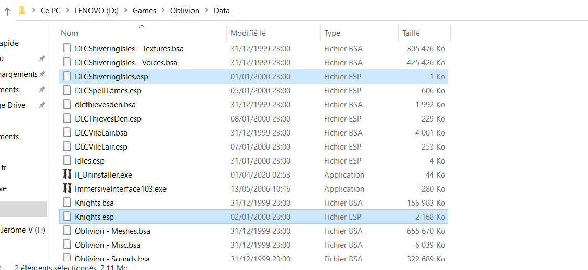Click file icon of DLCThievesDen.esp
Image resolution: width=588 pixels, height=270 pixels.
coord(67,118)
